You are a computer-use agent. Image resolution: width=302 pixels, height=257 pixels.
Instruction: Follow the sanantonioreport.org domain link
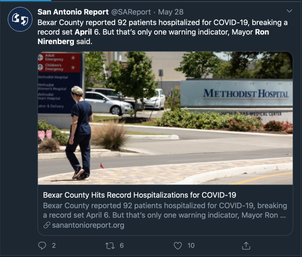[88, 225]
